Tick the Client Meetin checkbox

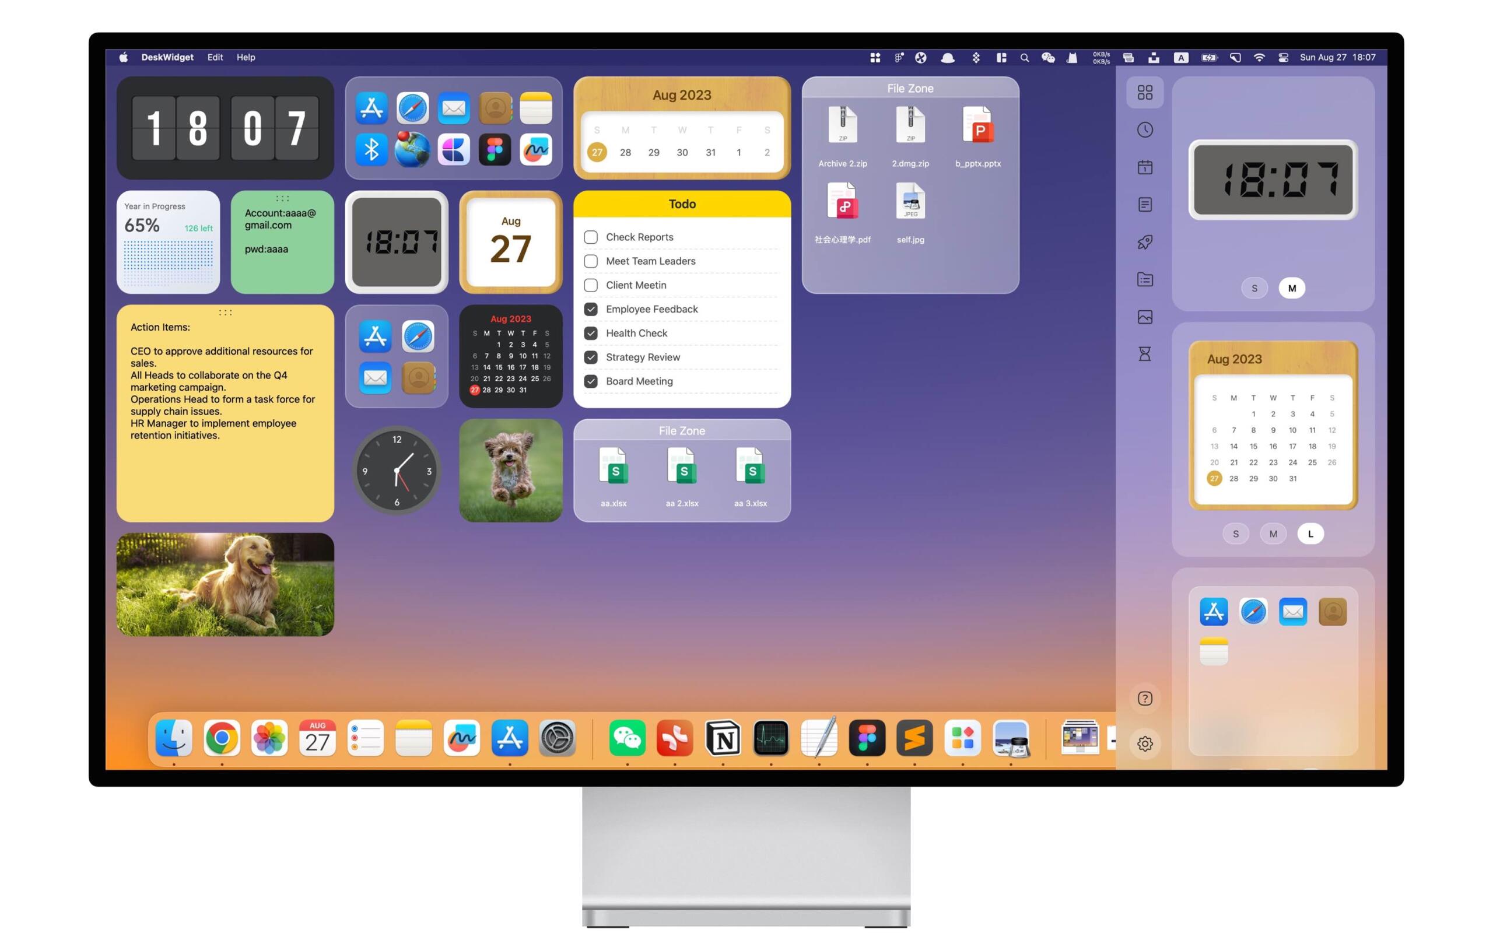click(590, 285)
